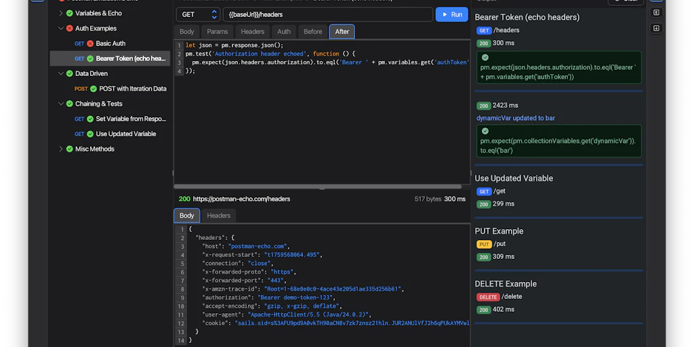Open the GET method dropdown
Viewport: 694px width, 347px height.
(x=198, y=14)
